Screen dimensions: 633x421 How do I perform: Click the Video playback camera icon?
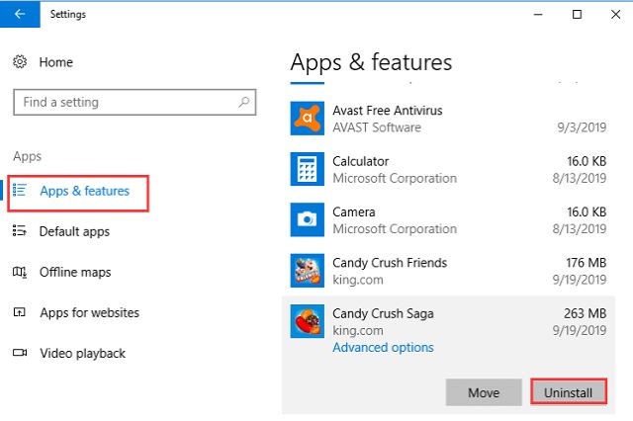coord(20,353)
